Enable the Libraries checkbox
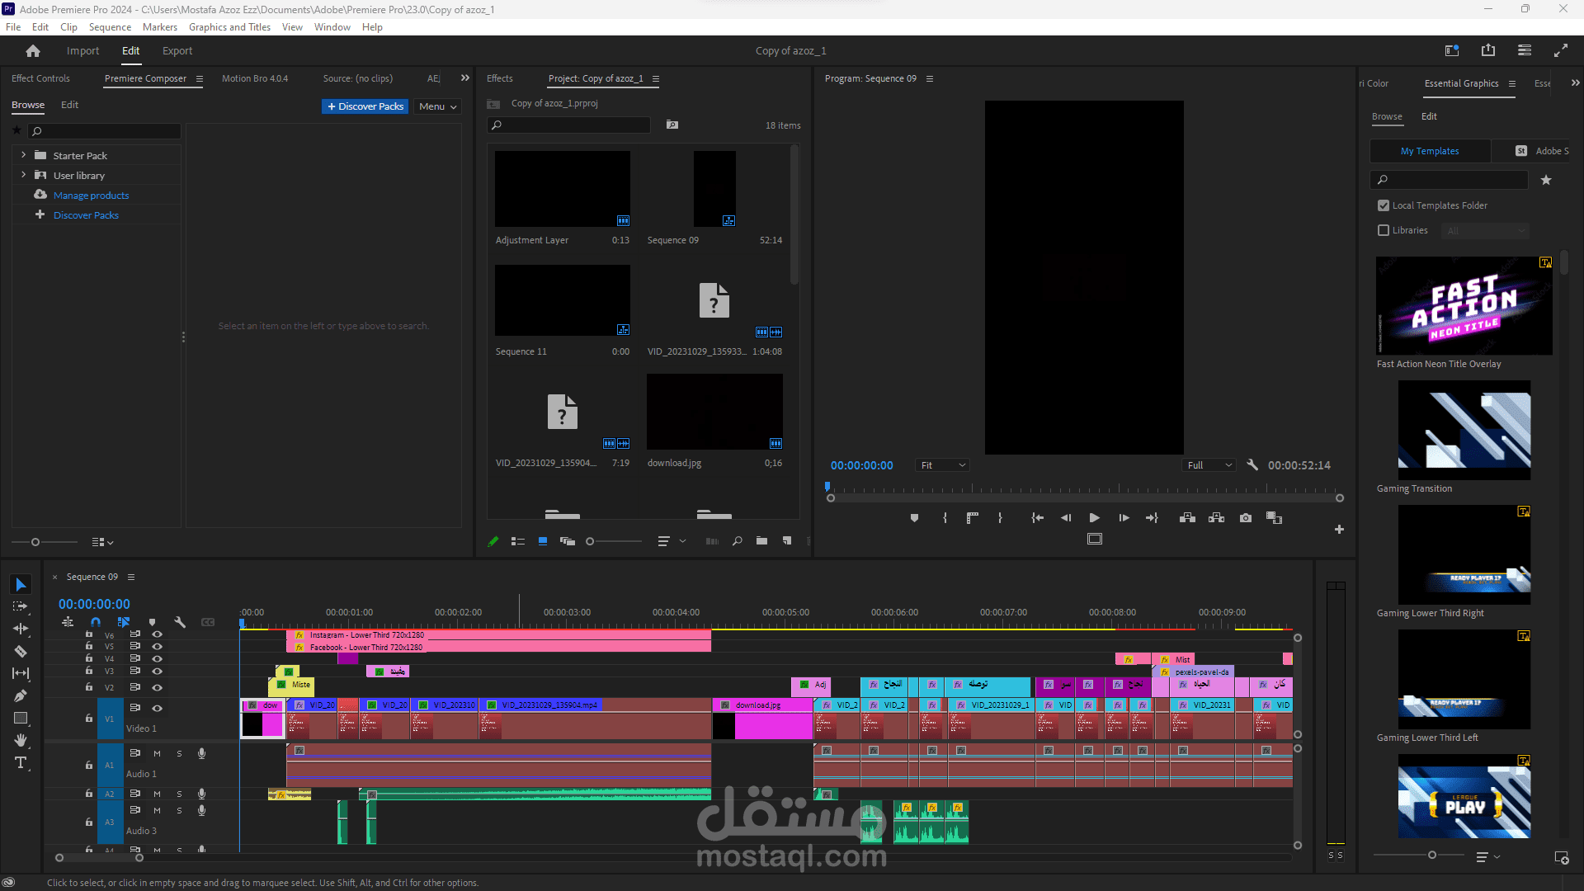This screenshot has width=1584, height=891. (x=1384, y=230)
